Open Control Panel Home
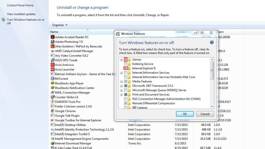265x149 pixels. coord(20,5)
